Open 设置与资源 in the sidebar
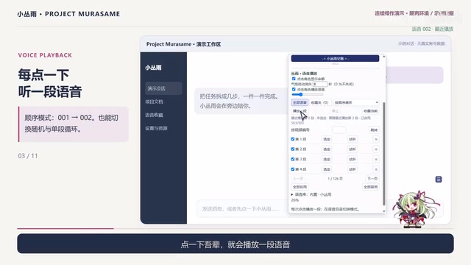471x265 pixels. (x=156, y=128)
